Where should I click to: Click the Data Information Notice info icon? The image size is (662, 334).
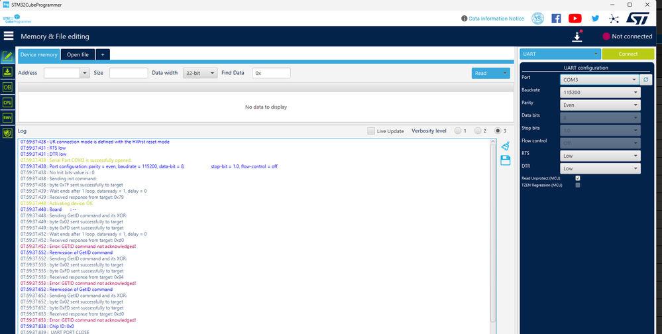[464, 19]
